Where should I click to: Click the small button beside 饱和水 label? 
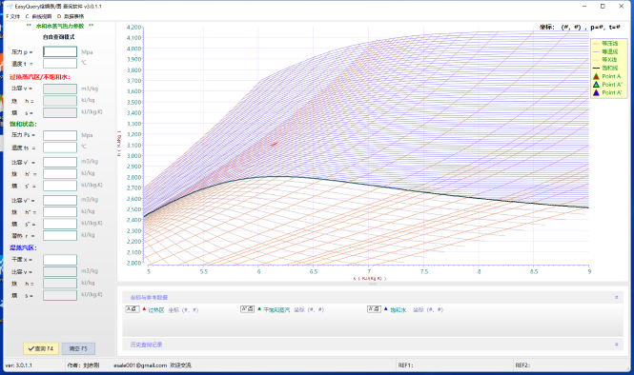374,309
